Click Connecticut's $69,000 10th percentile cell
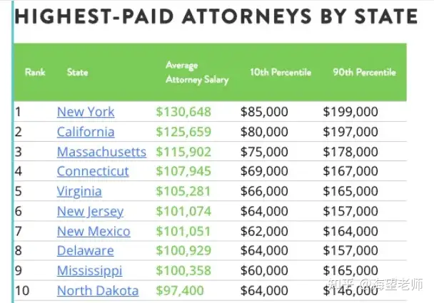434x303 pixels. click(264, 171)
